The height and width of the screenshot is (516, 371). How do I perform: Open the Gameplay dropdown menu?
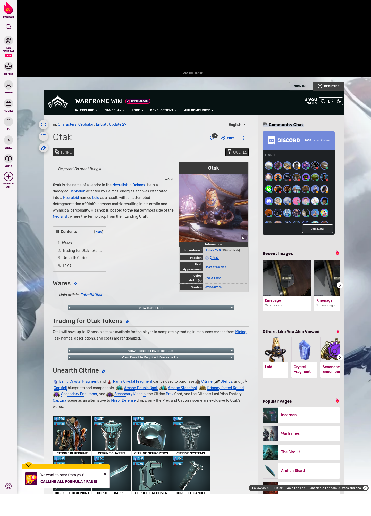(x=115, y=110)
